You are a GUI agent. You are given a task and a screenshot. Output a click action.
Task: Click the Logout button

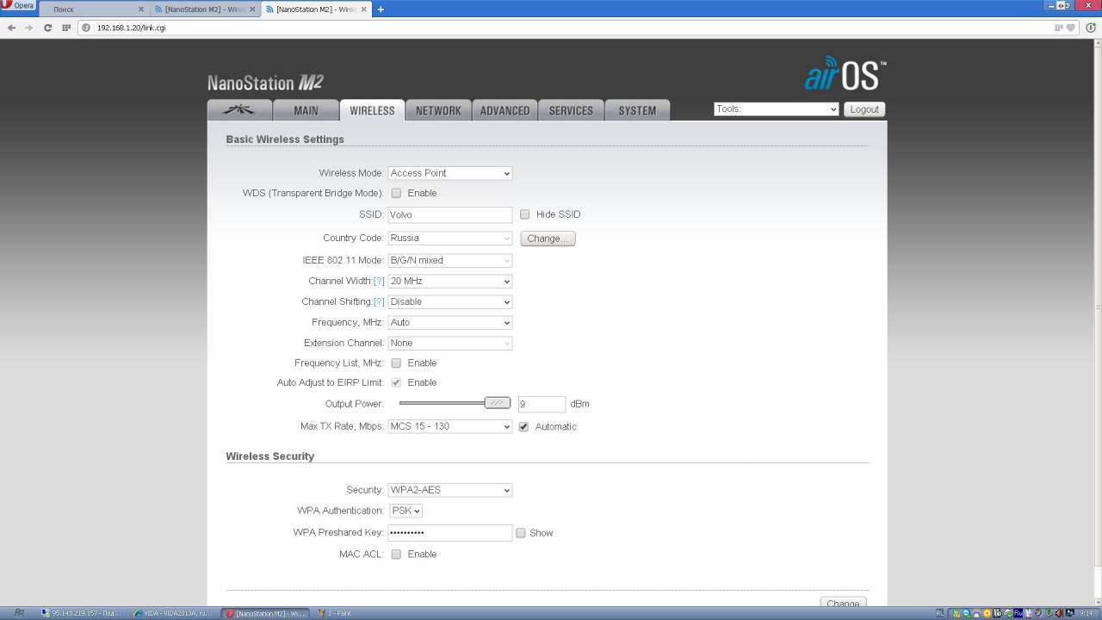tap(864, 109)
